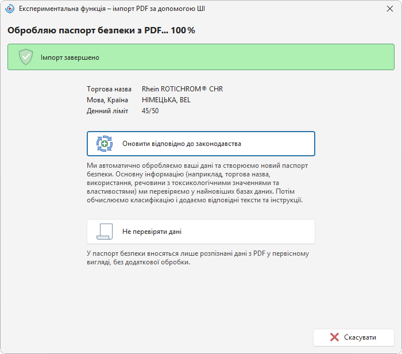
Task: Click the 'НІМЕЦЬКА, BEL' language value
Action: click(x=166, y=100)
